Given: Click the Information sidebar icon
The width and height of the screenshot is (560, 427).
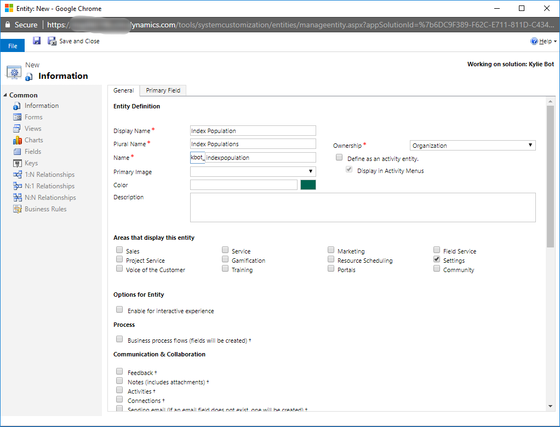Looking at the screenshot, I should pos(17,106).
